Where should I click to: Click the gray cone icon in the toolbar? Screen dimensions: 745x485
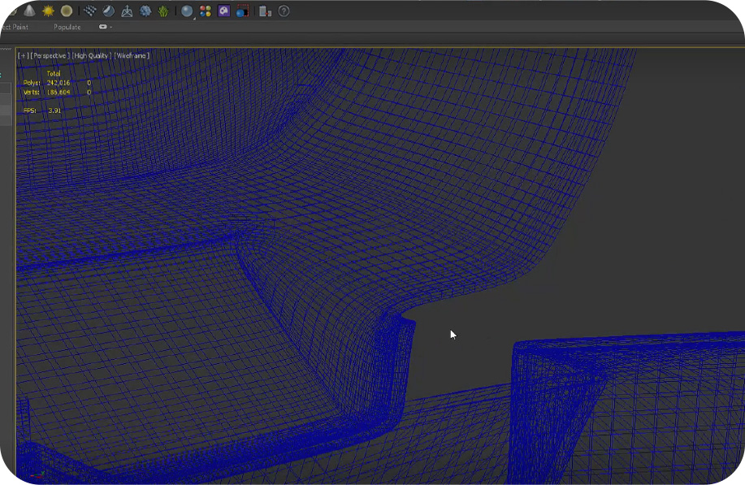pyautogui.click(x=29, y=11)
